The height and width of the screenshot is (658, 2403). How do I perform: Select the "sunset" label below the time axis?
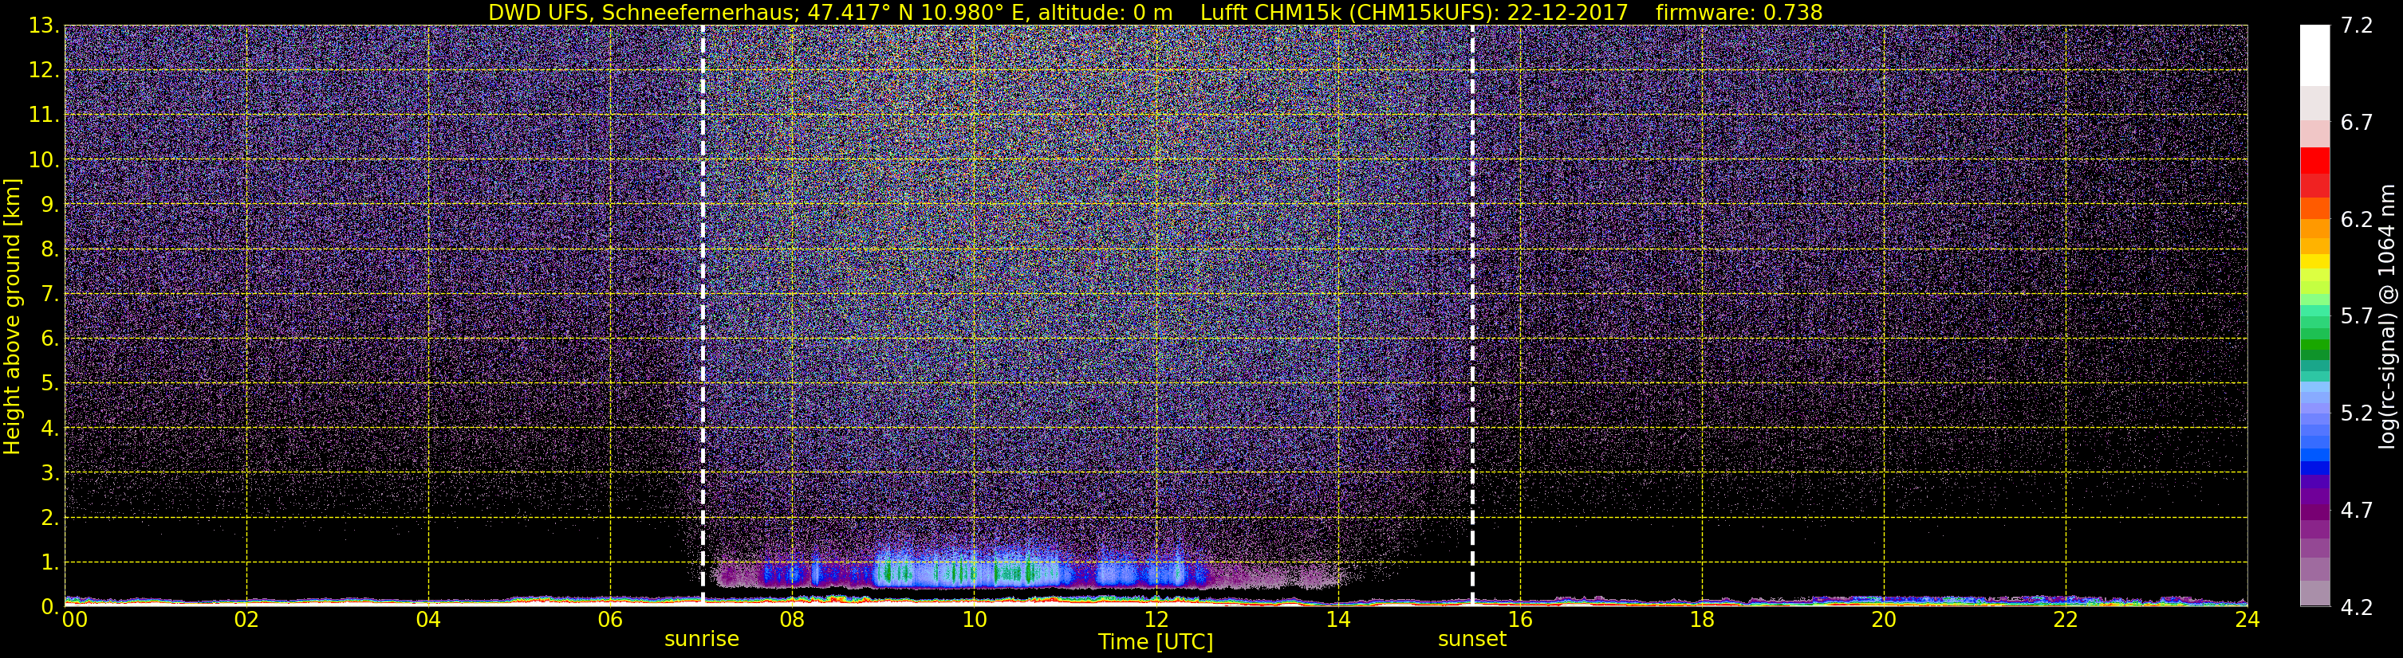(x=1472, y=640)
